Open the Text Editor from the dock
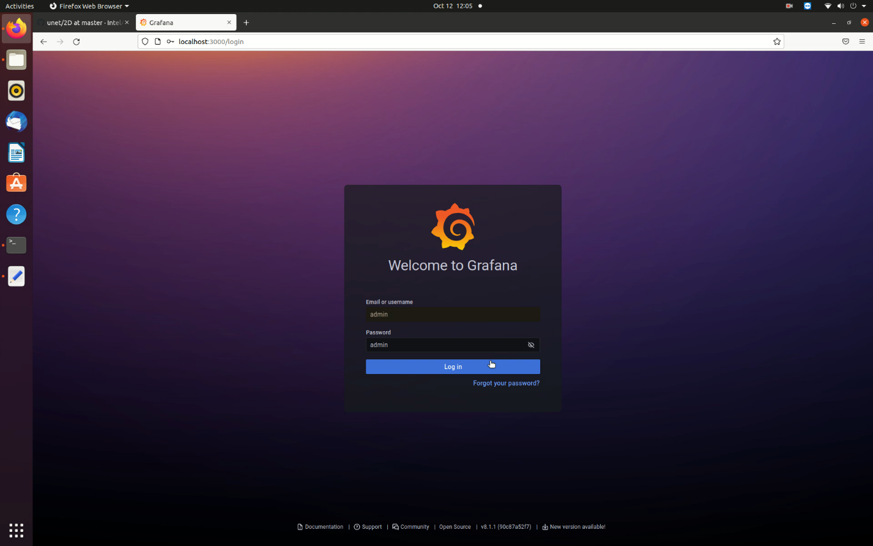 coord(17,276)
